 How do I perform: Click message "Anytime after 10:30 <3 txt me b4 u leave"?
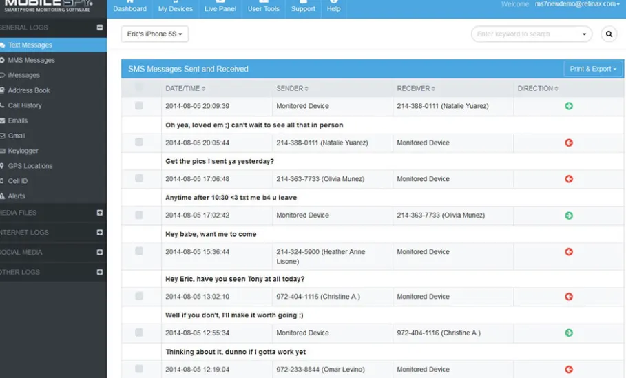(x=231, y=198)
